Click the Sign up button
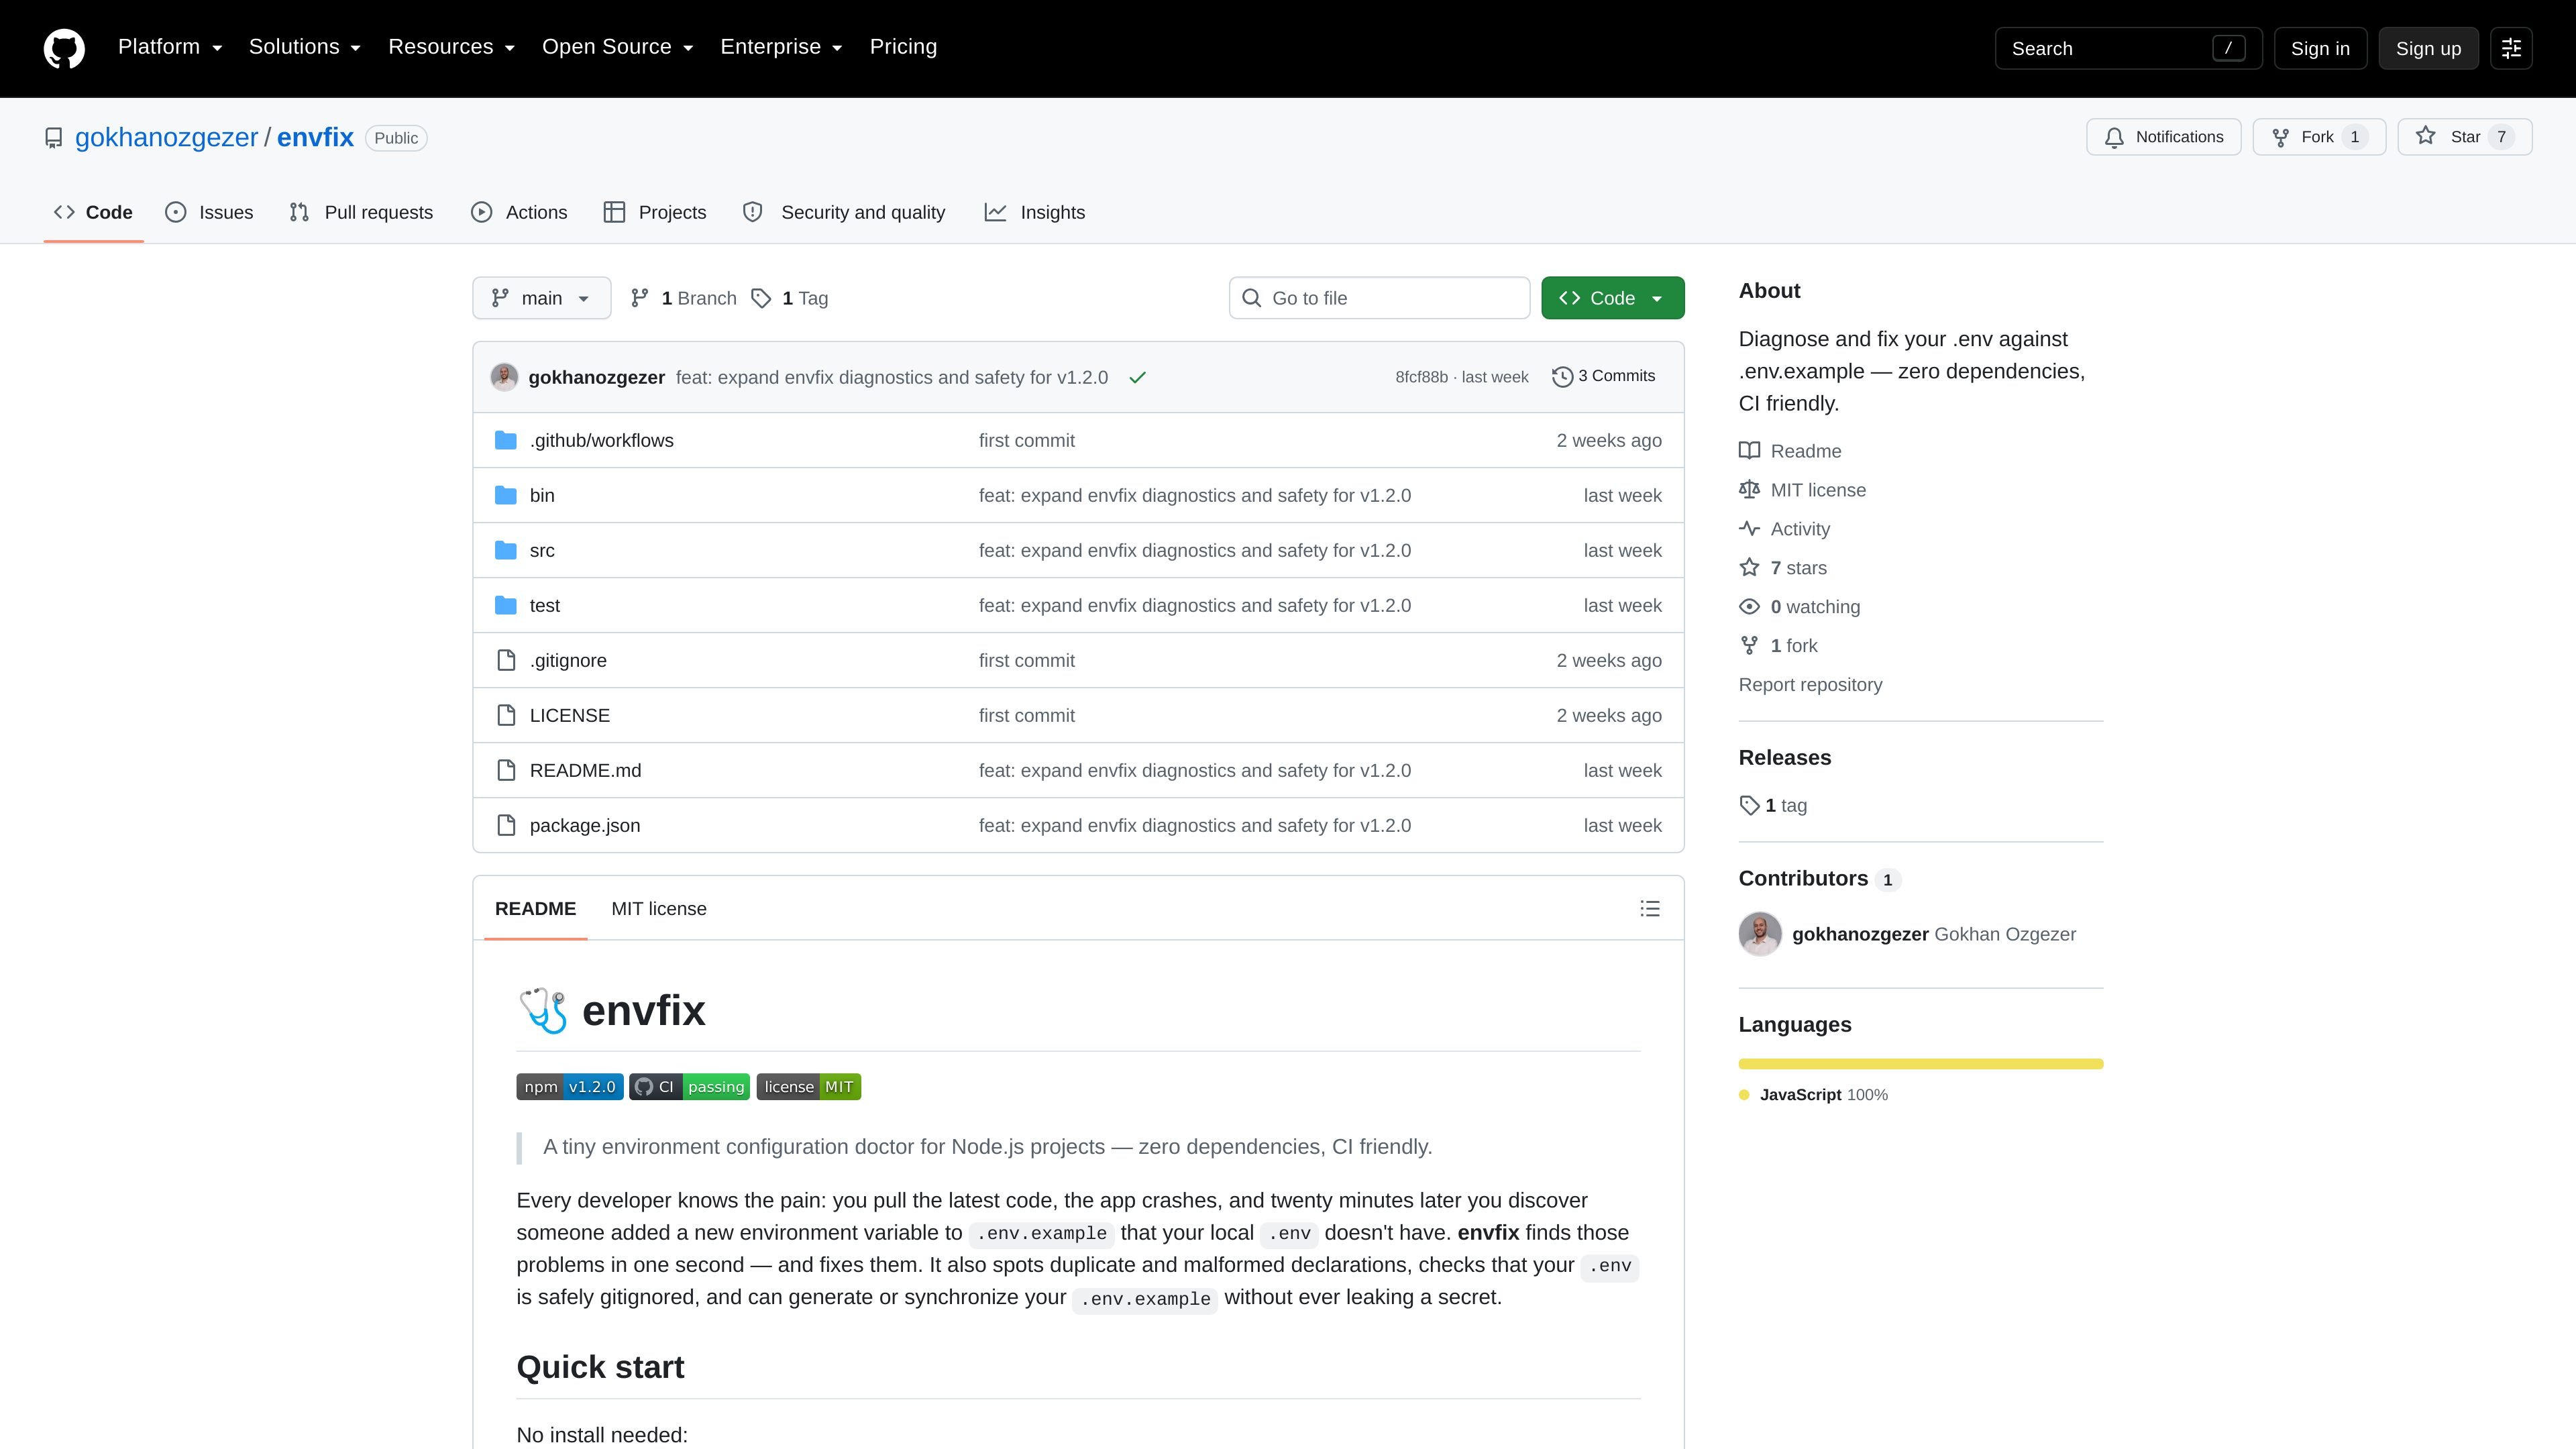This screenshot has height=1449, width=2576. [2428, 48]
